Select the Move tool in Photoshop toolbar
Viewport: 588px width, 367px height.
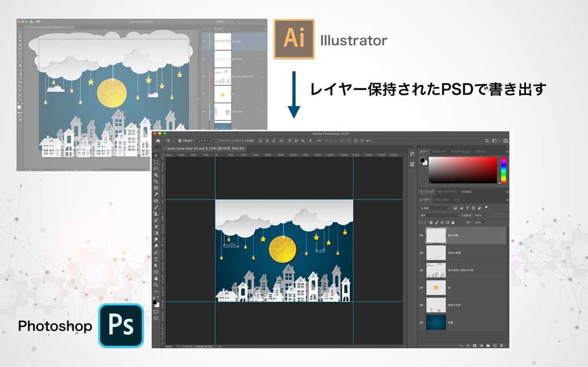(156, 155)
